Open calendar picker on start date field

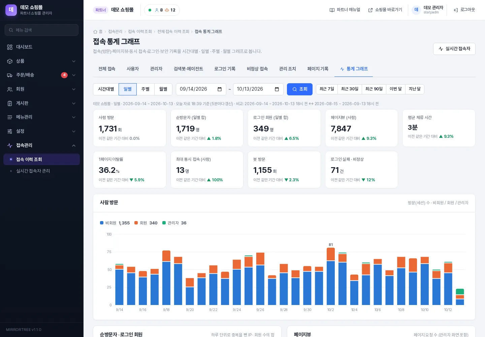point(220,89)
